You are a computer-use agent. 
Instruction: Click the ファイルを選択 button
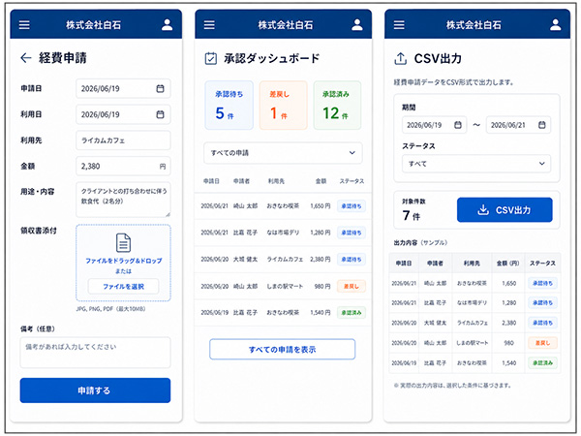pyautogui.click(x=123, y=286)
